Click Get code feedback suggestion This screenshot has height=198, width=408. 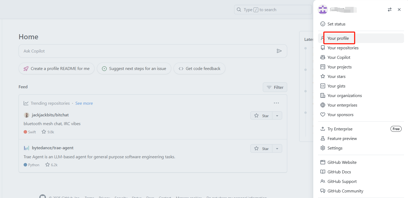[x=199, y=68]
